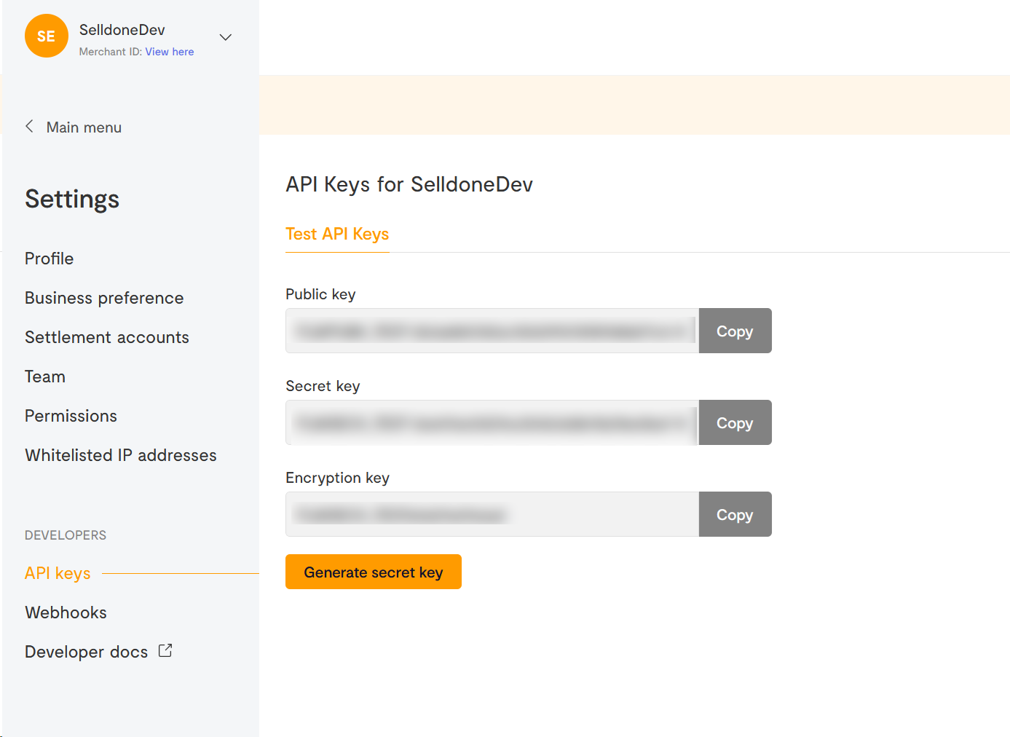
Task: Click the SE merchant avatar icon
Action: (46, 36)
